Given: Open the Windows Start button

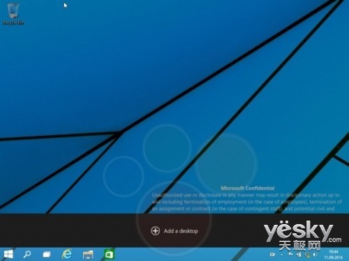Looking at the screenshot, I should pos(8,254).
